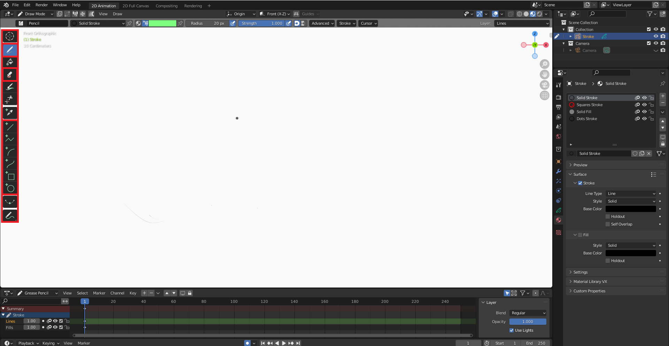Open the Line Type dropdown
This screenshot has width=669, height=346.
click(x=630, y=193)
